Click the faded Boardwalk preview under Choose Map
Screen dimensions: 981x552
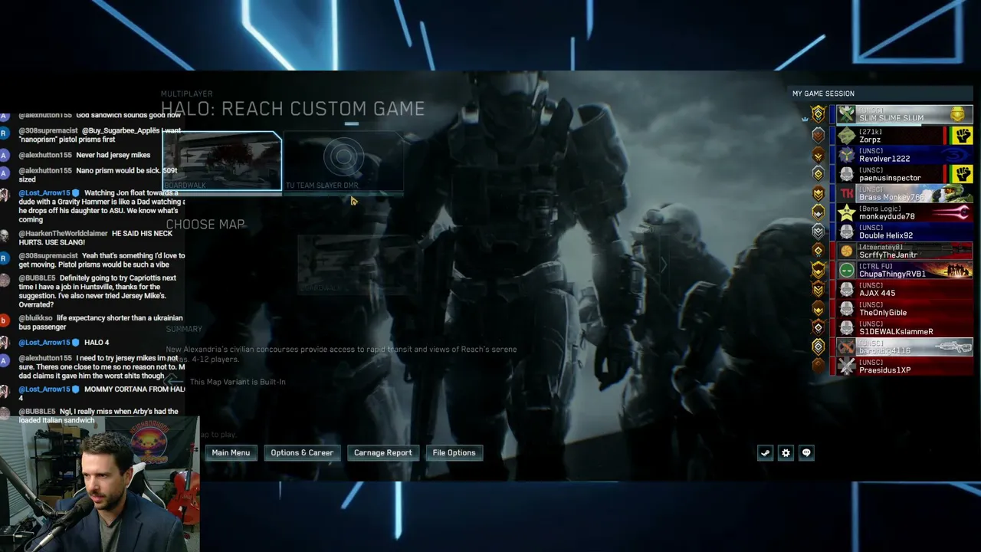[x=356, y=264]
